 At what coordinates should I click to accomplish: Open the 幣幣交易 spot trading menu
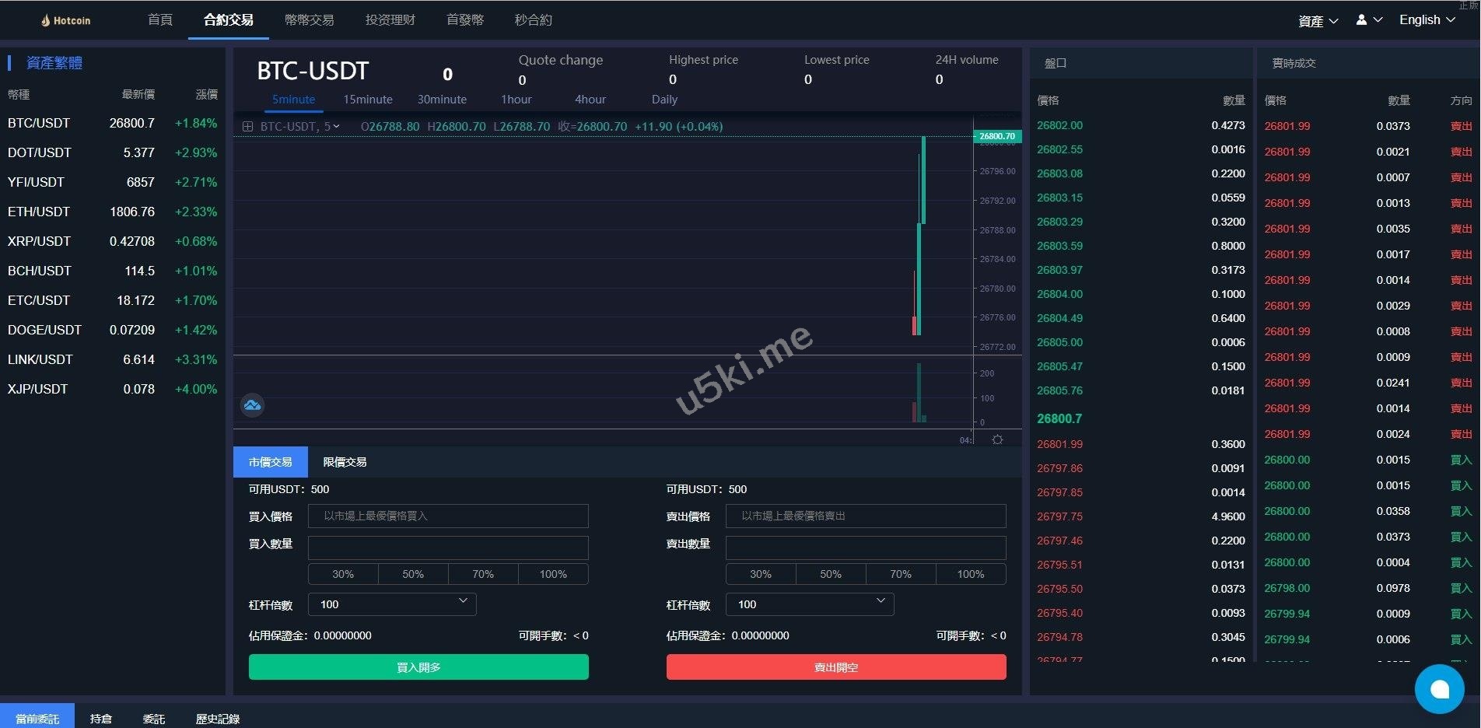point(309,20)
